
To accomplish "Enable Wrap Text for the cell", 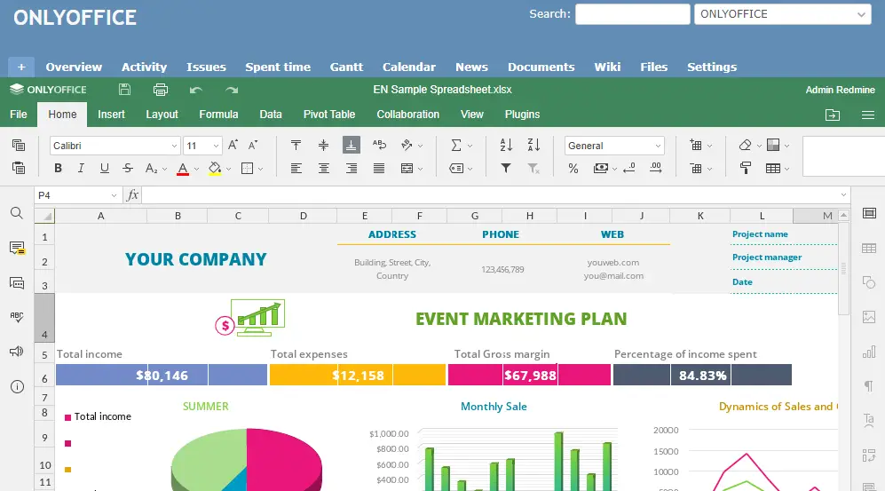I will [x=380, y=146].
